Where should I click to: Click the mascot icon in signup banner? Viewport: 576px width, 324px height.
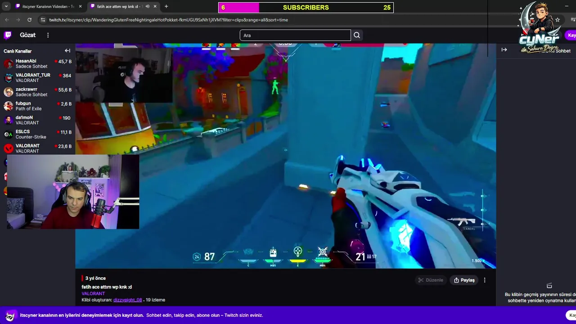coord(11,315)
